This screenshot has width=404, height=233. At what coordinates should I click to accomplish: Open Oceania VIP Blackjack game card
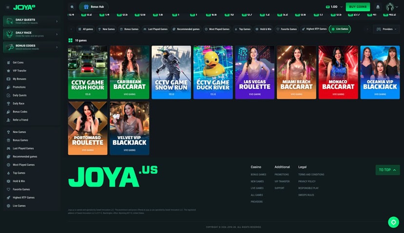(380, 72)
